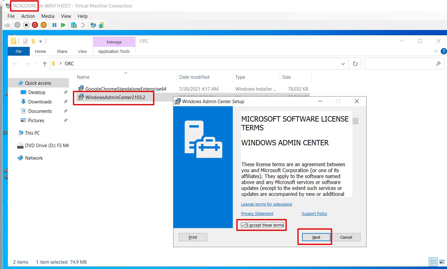Open the Action menu
The height and width of the screenshot is (269, 447).
click(x=28, y=16)
